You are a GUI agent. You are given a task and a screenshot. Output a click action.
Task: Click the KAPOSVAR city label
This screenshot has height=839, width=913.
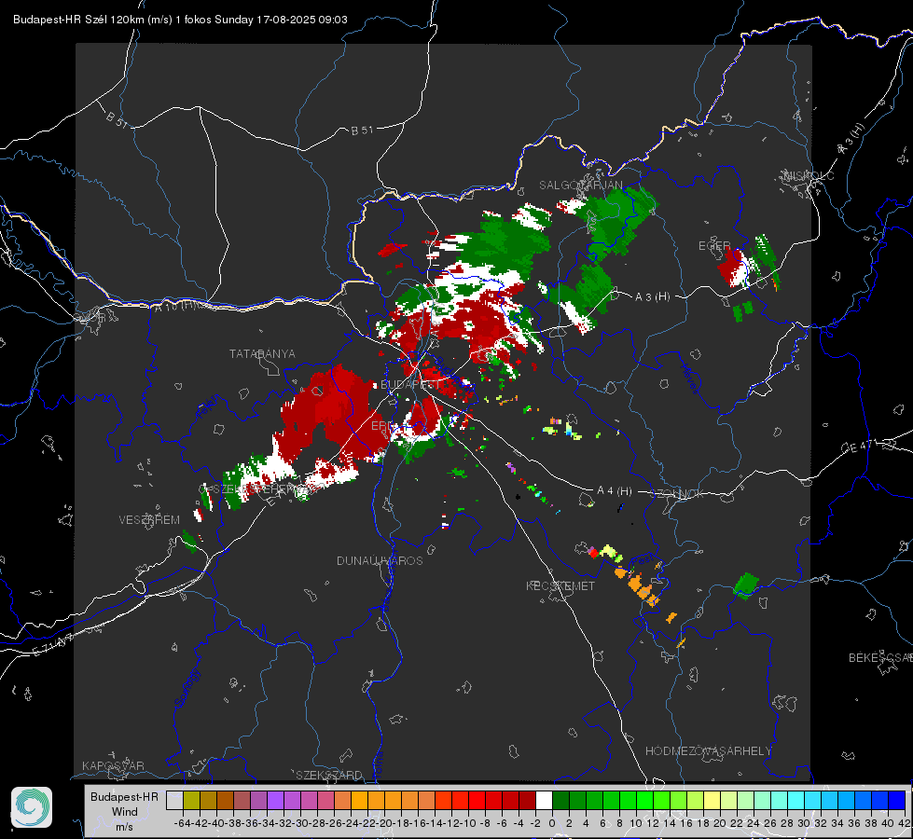(x=113, y=765)
